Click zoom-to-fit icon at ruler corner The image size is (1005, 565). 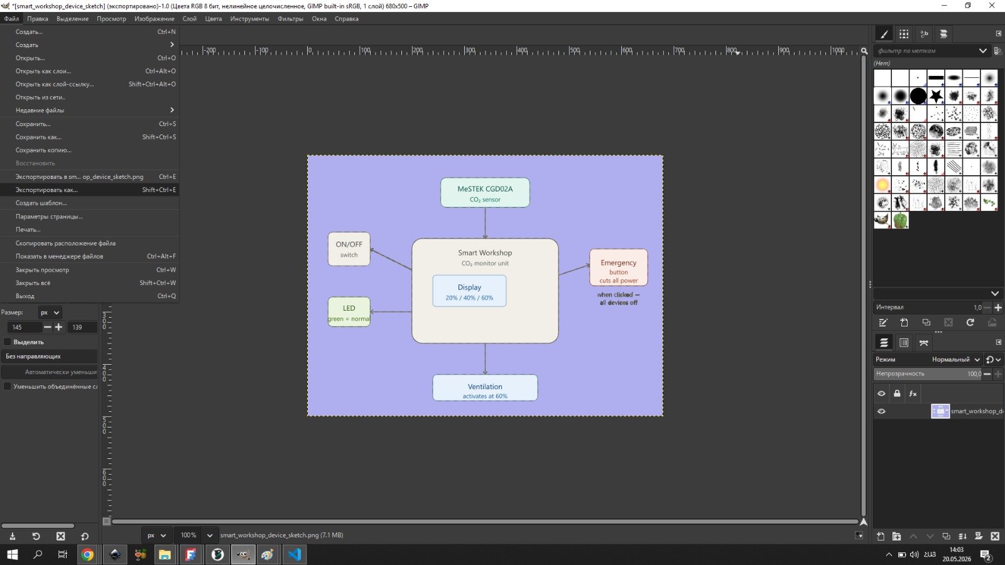click(864, 51)
